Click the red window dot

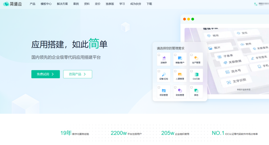184,19
